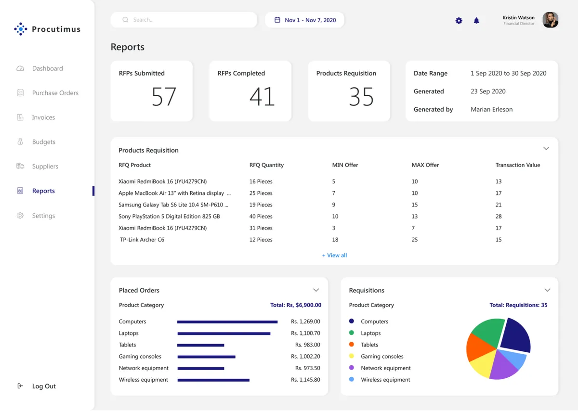This screenshot has height=411, width=578.
Task: Click Total: Rs, $6,900.00 text
Action: click(x=296, y=305)
